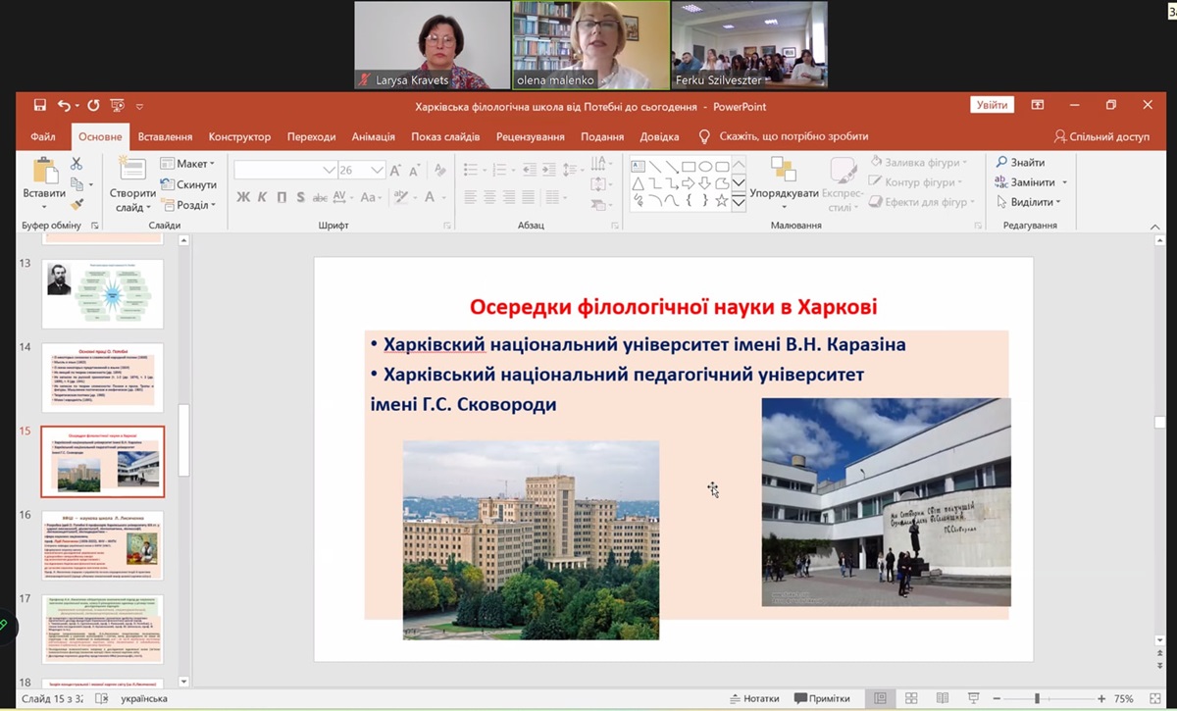The width and height of the screenshot is (1177, 711).
Task: Select the Format Painter brush icon
Action: [77, 204]
